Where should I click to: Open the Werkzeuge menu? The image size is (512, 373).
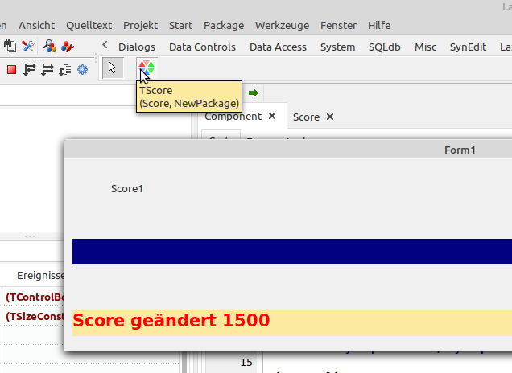pos(282,25)
